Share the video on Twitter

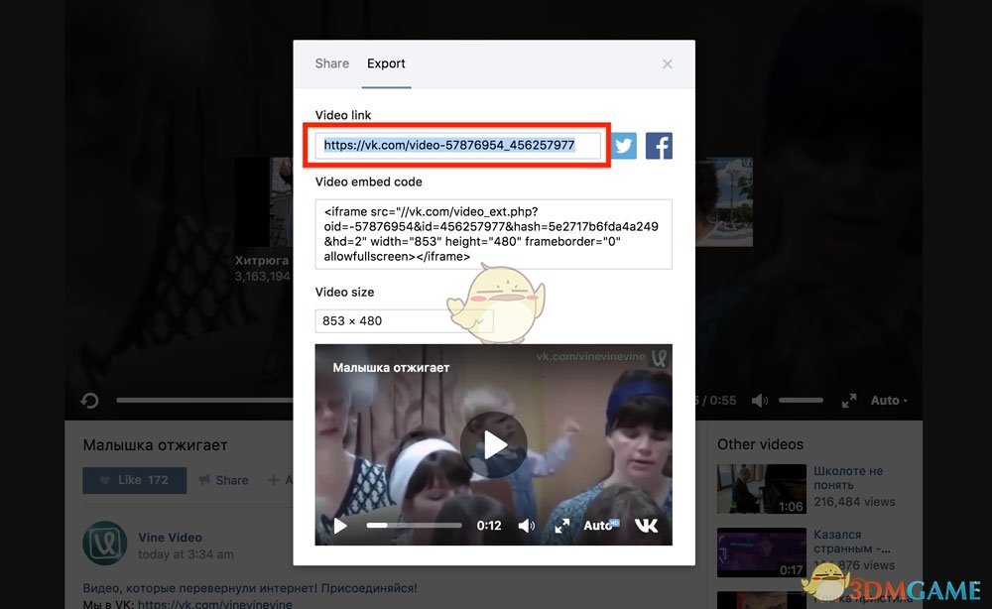[623, 146]
